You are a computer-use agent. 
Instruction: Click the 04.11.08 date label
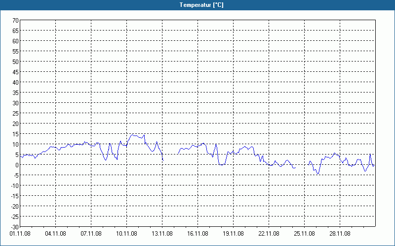pos(55,233)
